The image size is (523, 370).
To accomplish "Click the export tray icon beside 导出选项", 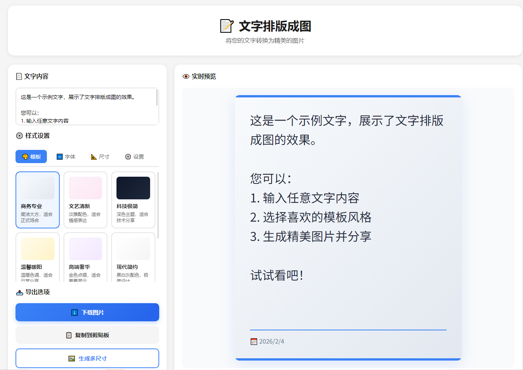I will tap(20, 292).
